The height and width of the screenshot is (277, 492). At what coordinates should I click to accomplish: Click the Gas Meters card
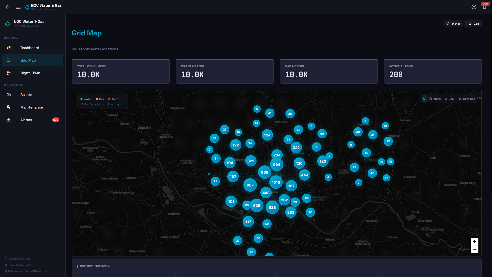click(x=329, y=71)
